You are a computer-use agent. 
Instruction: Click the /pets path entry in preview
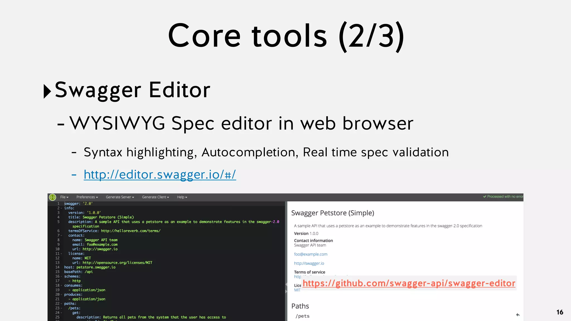click(303, 316)
